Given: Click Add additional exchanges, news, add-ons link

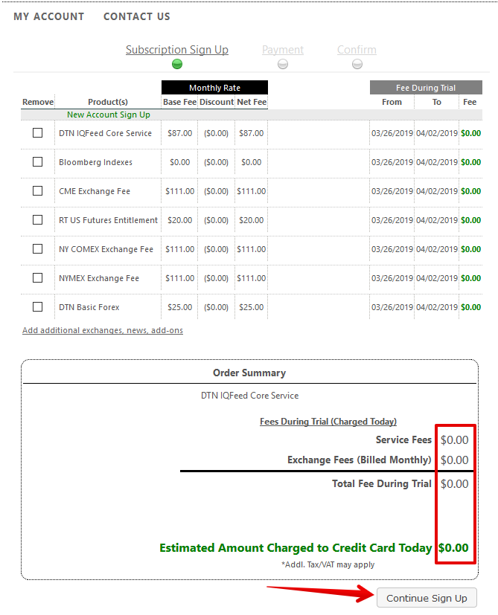Looking at the screenshot, I should [103, 330].
